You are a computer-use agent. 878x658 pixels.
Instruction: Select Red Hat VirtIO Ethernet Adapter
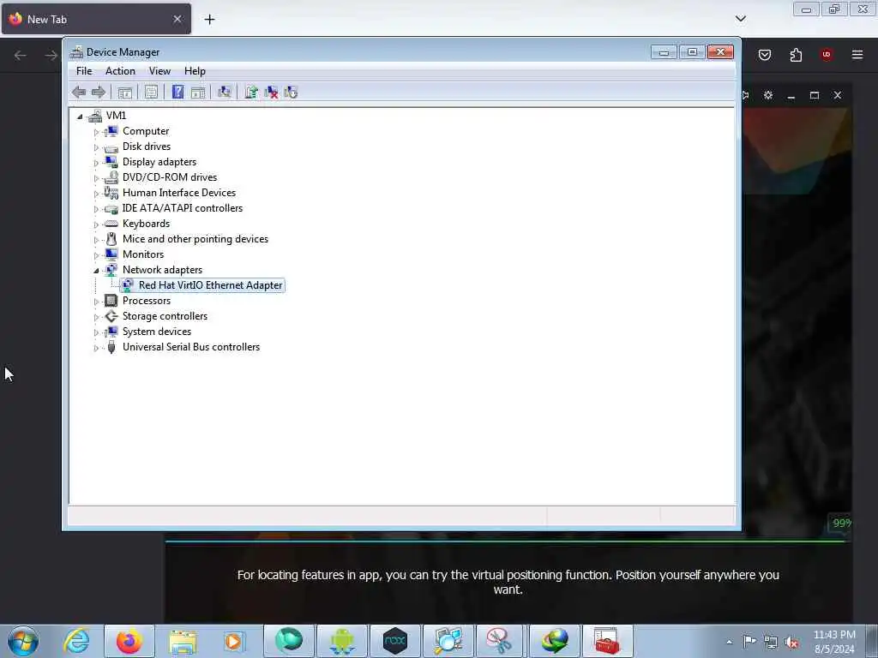pos(211,285)
